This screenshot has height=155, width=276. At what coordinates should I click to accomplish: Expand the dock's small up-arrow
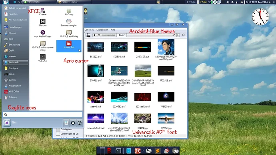tap(143, 151)
